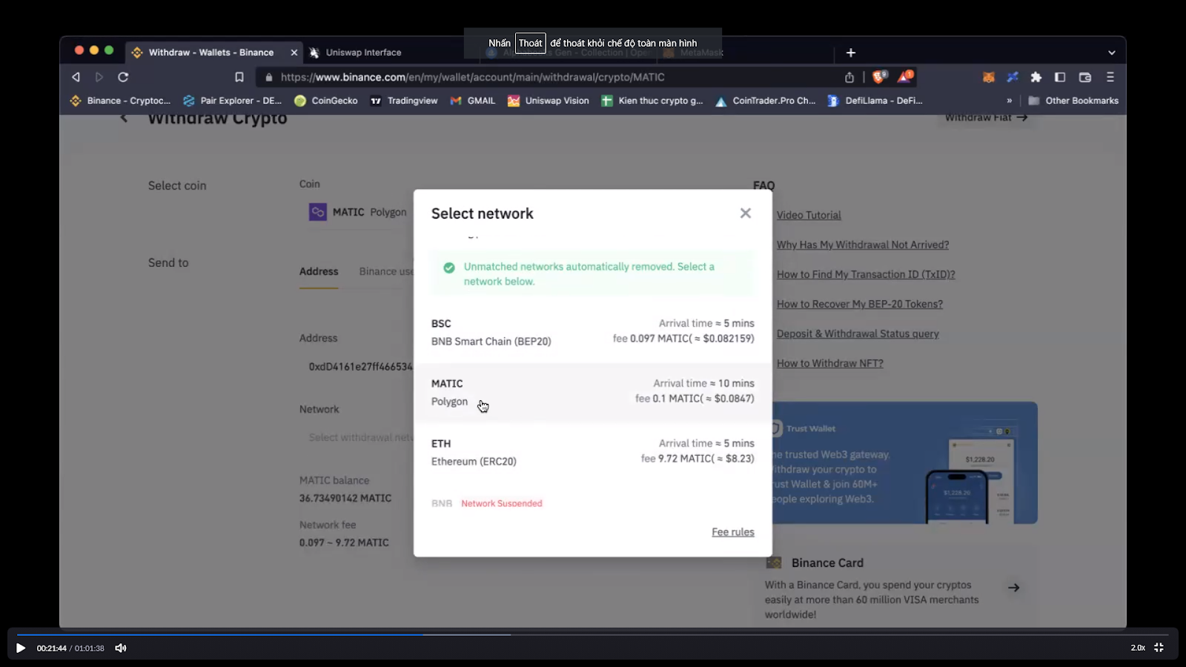Open Brave Rewards triangle icon
1186x667 pixels.
[x=905, y=76]
